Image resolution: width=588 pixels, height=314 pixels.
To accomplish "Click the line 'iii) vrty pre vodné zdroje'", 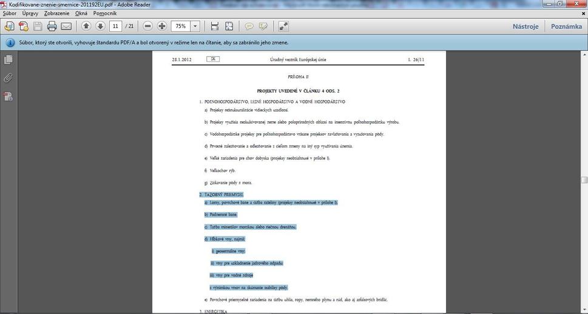I will (231, 275).
